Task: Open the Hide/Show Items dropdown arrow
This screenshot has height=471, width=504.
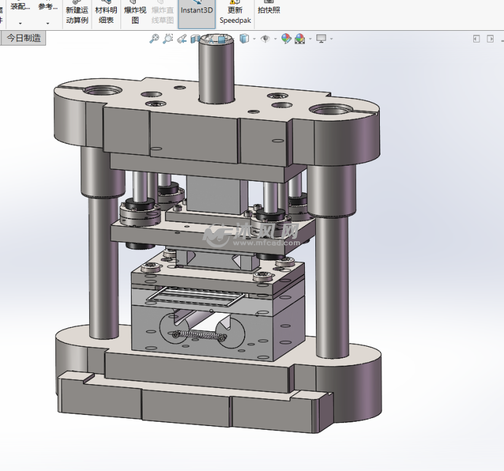Action: tap(275, 39)
